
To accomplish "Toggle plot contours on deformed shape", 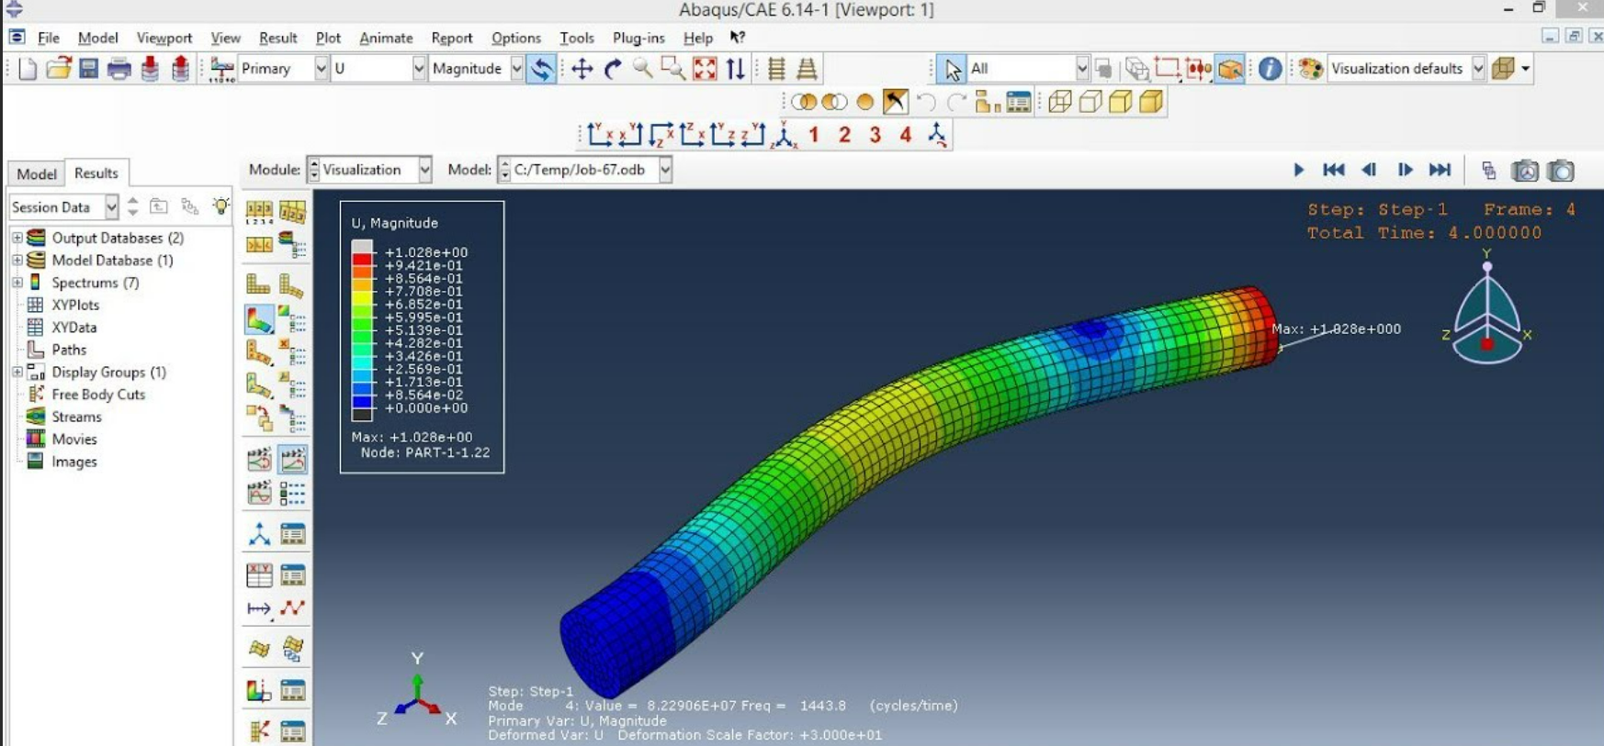I will [259, 319].
